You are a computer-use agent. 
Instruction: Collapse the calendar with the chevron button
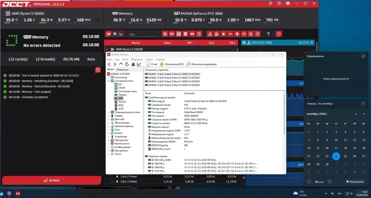click(x=363, y=103)
